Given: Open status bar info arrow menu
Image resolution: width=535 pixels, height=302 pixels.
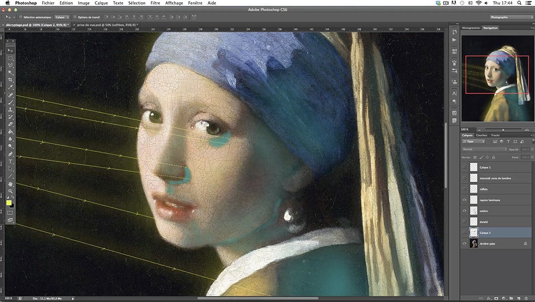Looking at the screenshot, I should click(x=73, y=299).
